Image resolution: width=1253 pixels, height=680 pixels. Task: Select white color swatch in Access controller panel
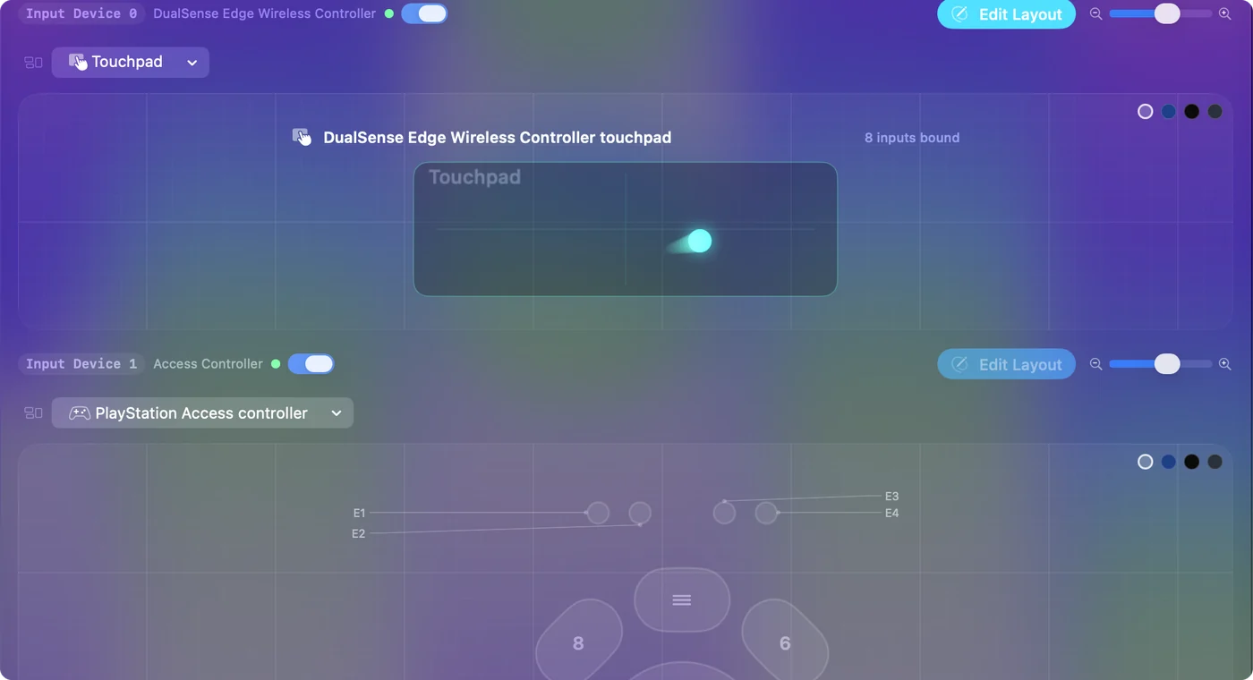coord(1145,462)
